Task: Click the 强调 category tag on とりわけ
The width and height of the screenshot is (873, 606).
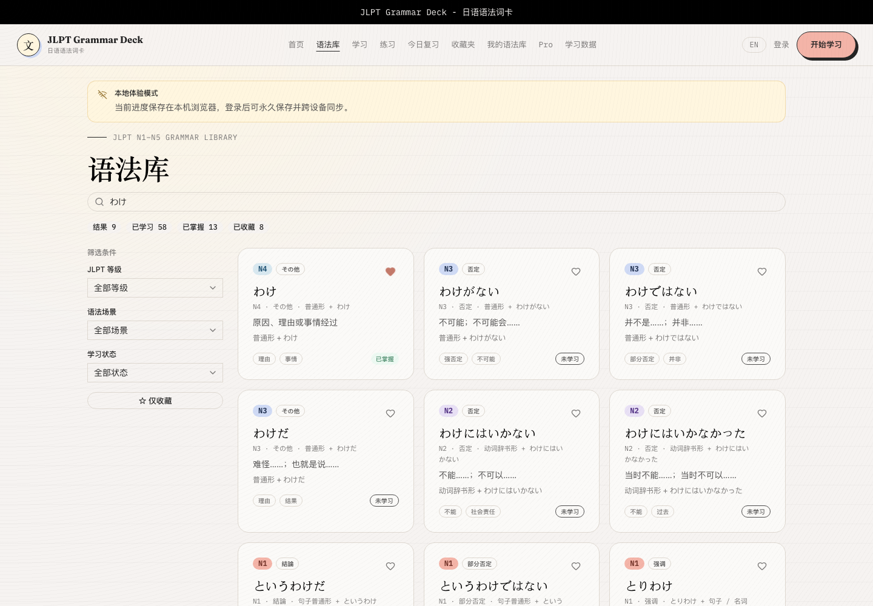Action: coord(659,564)
